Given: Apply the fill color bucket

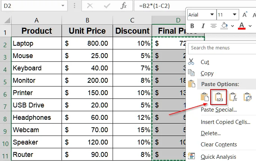Looking at the screenshot, I should pos(224,26).
